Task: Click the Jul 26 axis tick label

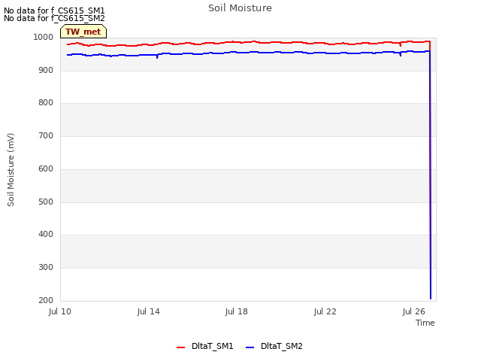Action: (414, 311)
